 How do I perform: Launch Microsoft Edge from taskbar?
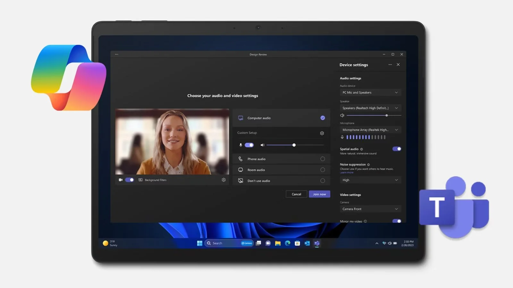coord(288,243)
